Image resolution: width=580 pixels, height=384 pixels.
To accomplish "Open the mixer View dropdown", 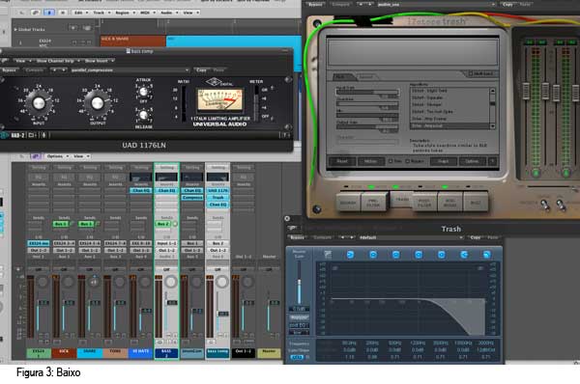I will pos(80,156).
